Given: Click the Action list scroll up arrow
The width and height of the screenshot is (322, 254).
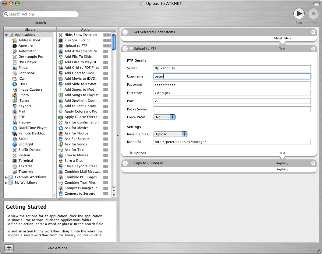Looking at the screenshot, I should click(114, 190).
